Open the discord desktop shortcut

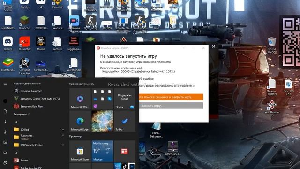point(8,43)
